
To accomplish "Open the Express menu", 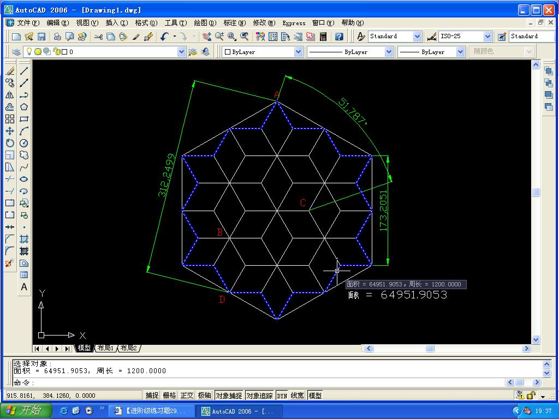I will 294,23.
